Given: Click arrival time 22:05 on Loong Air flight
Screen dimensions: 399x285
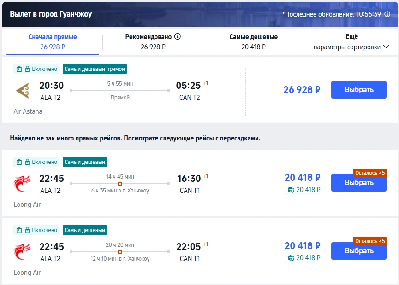Looking at the screenshot, I should (189, 247).
